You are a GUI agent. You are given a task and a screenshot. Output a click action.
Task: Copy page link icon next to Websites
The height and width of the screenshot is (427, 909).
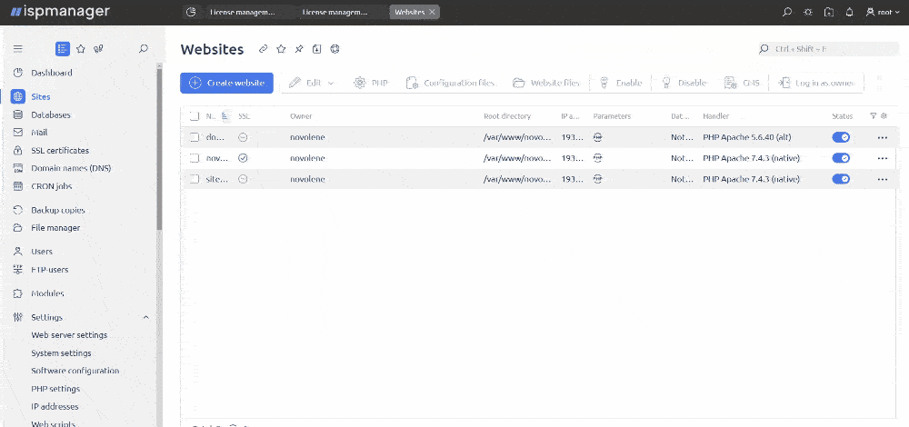264,49
